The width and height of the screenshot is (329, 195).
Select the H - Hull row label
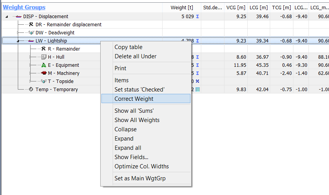tap(56, 57)
